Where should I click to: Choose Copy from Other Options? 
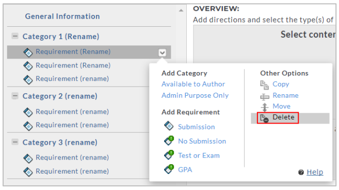281,84
